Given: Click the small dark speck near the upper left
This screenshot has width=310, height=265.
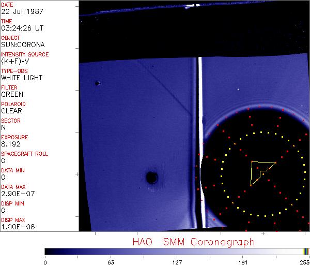Looking at the screenshot, I should click(x=97, y=83).
